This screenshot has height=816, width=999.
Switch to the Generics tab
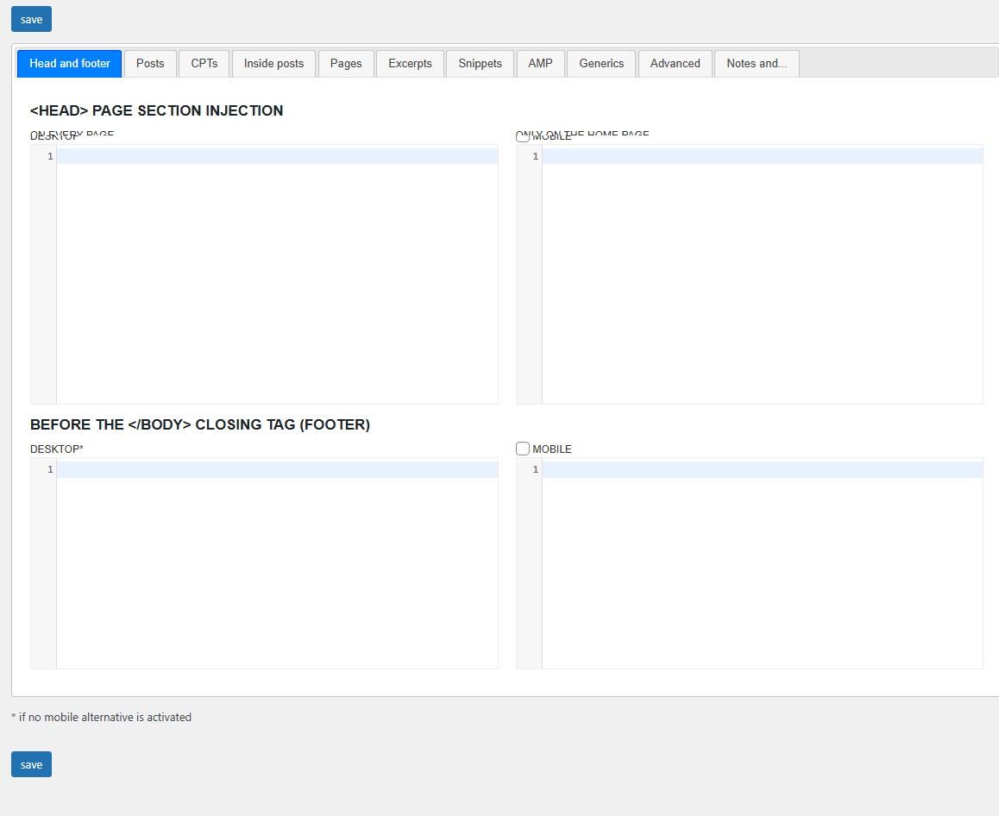pyautogui.click(x=600, y=63)
